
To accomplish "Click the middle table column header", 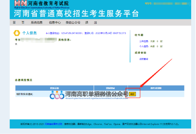I will (110, 88).
